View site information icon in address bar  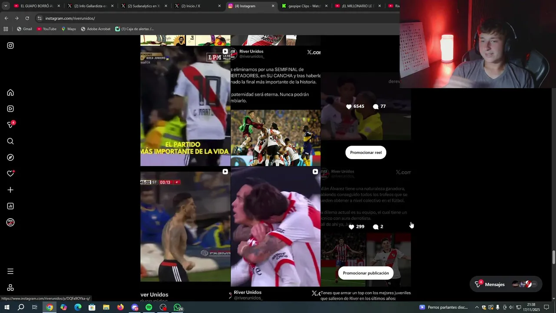(x=40, y=18)
